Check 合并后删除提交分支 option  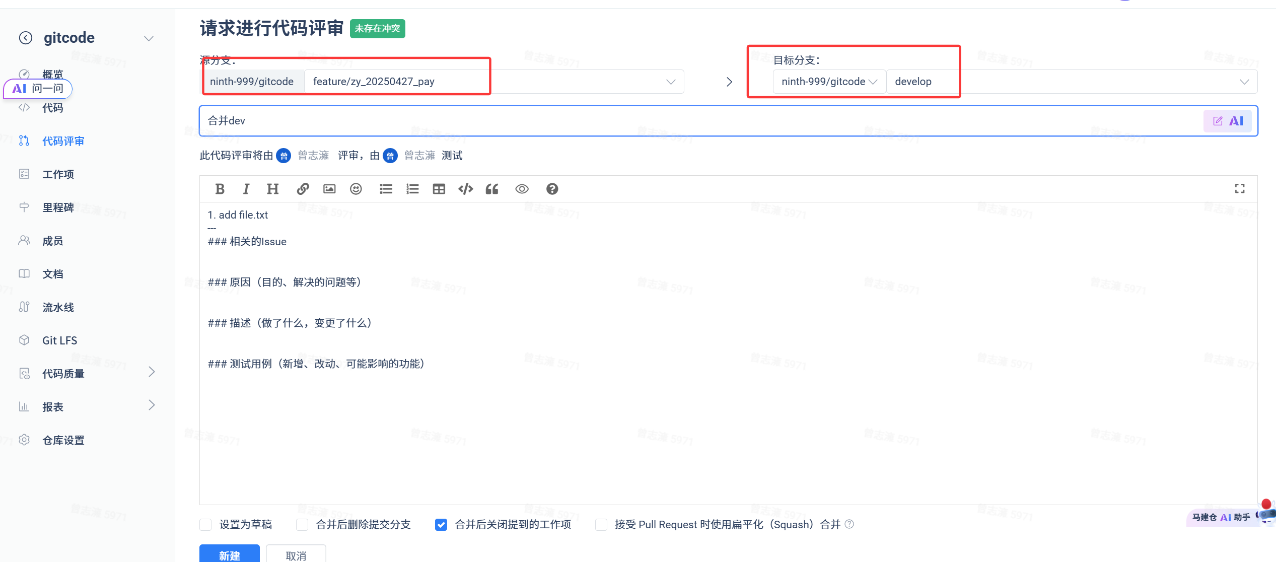click(x=302, y=525)
